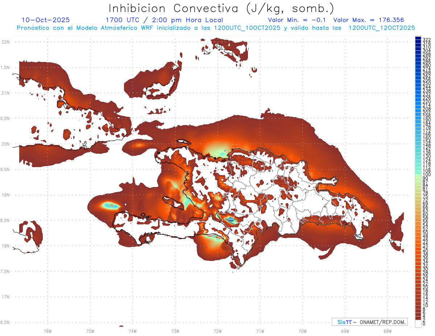Click the date "10-Oct-2025"
This screenshot has width=435, height=336.
(46, 20)
